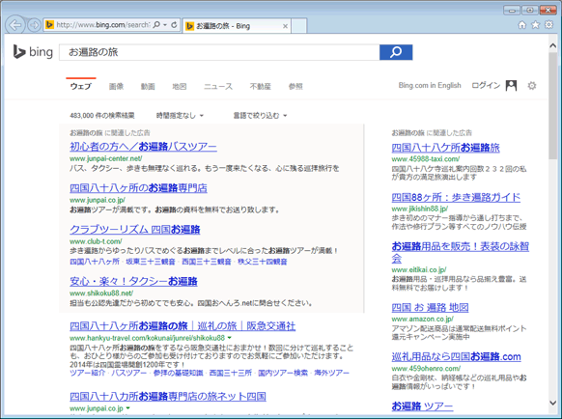This screenshot has width=562, height=419.
Task: Expand 言語で絞り込む filter dropdown
Action: click(x=260, y=116)
